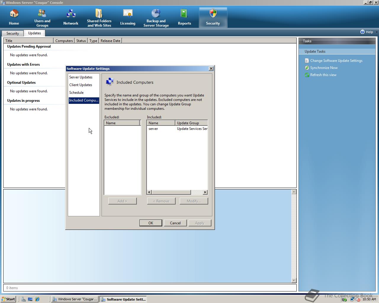Click the Help question mark icon
The image size is (379, 303).
(x=362, y=32)
